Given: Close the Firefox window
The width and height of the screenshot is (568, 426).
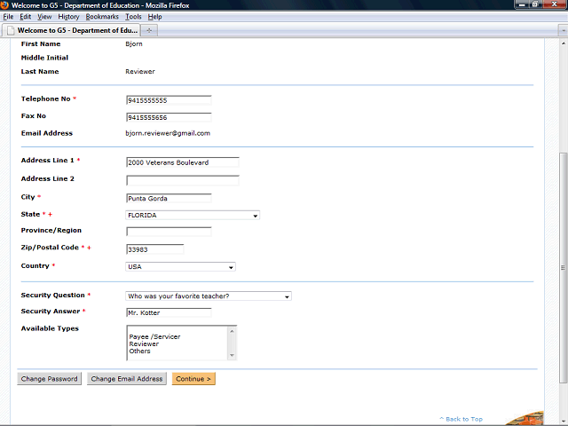Looking at the screenshot, I should pyautogui.click(x=554, y=4).
